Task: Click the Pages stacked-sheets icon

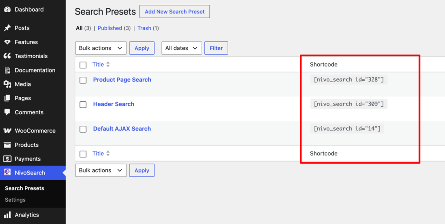Action: coord(7,98)
